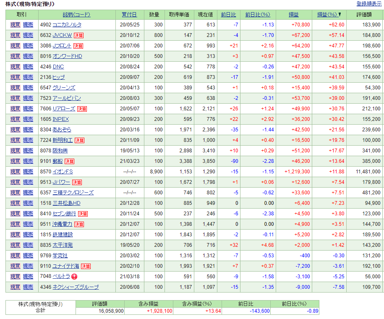Screen dimensions: 384x319
Task: Open the Jフロント stock link
Action: click(x=62, y=46)
